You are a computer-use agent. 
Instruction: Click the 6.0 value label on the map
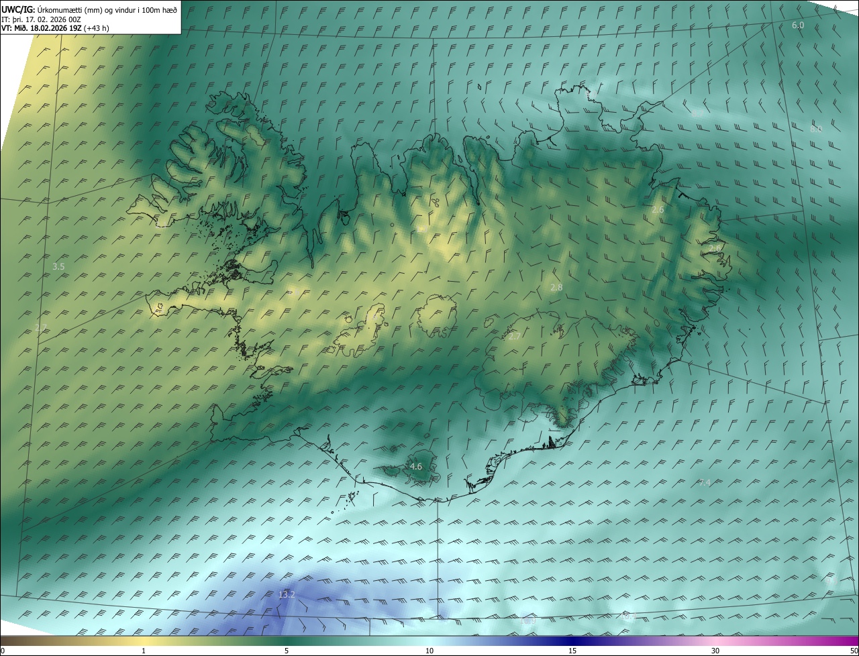tap(798, 25)
